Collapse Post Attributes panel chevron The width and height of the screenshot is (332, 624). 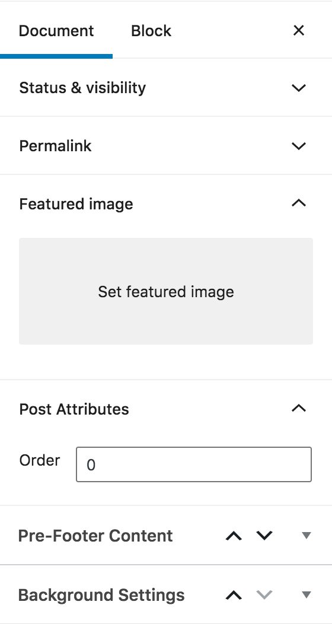(x=299, y=408)
